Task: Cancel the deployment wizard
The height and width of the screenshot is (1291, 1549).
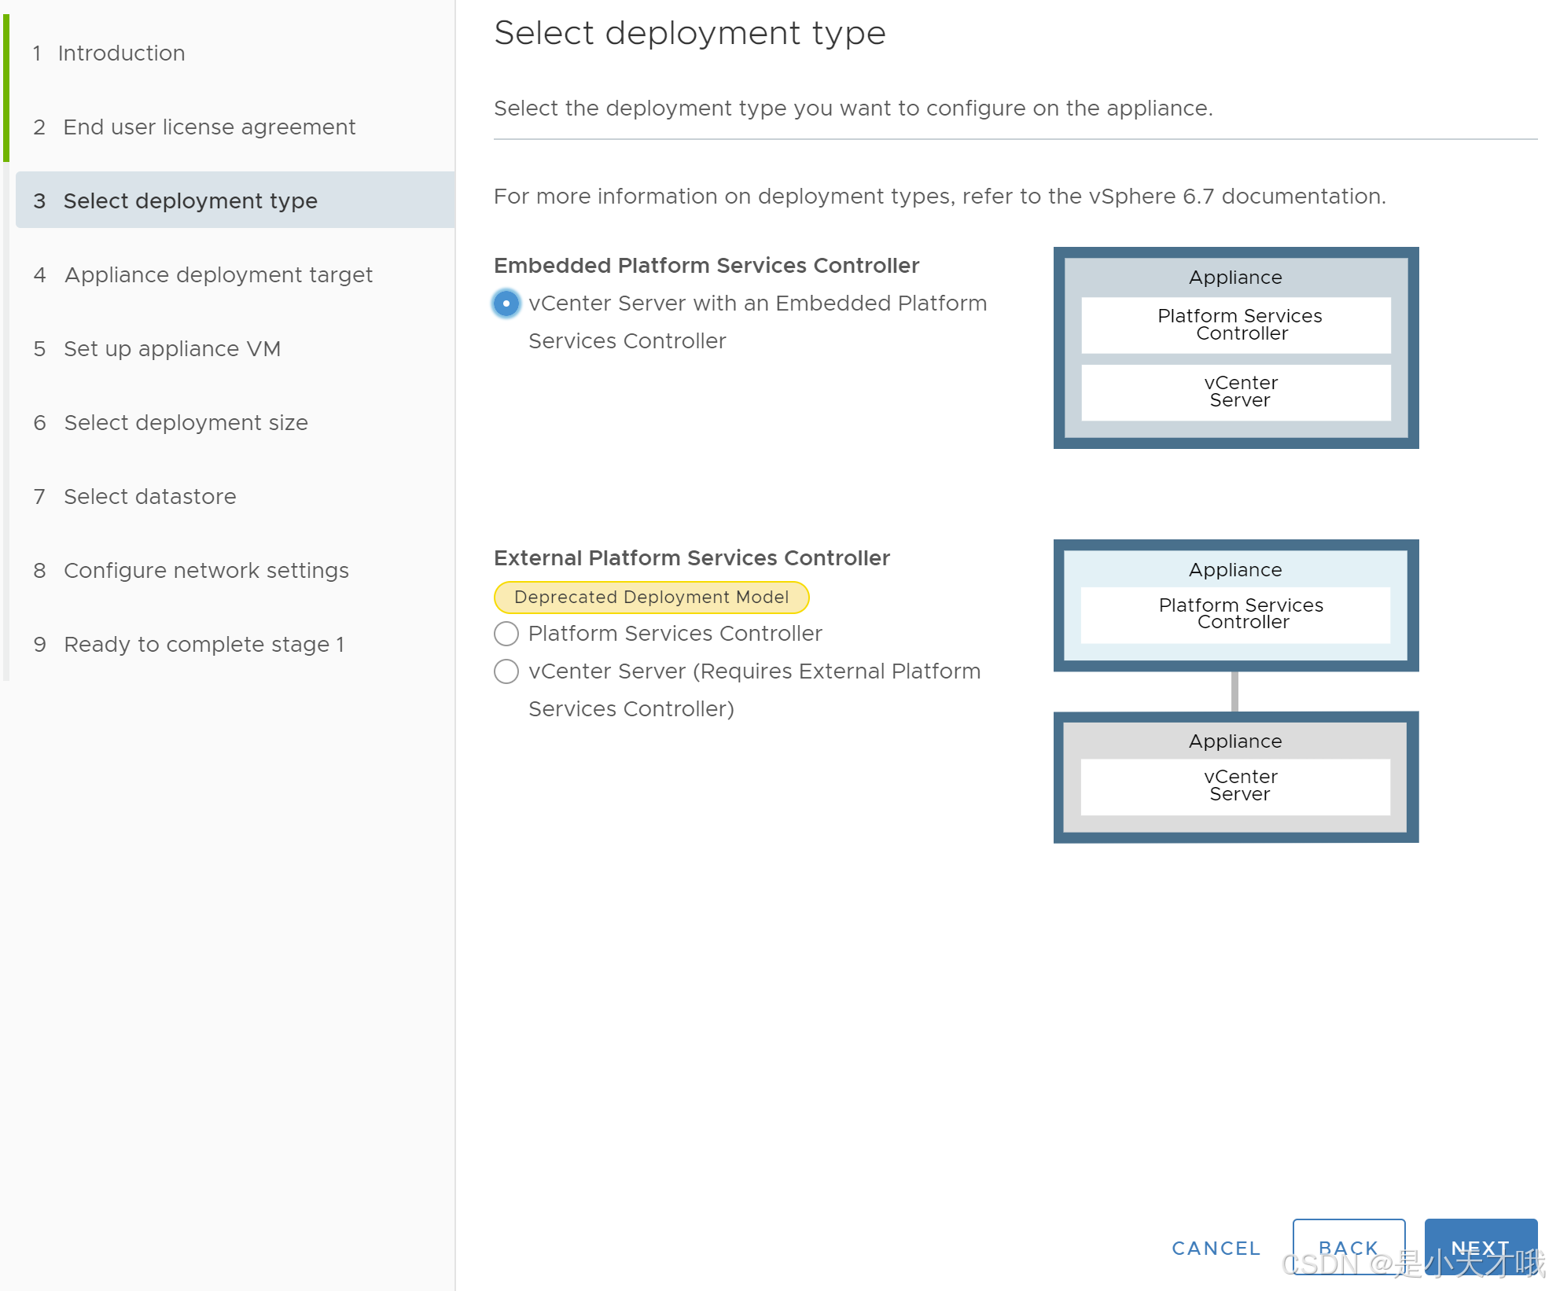Action: click(x=1216, y=1248)
